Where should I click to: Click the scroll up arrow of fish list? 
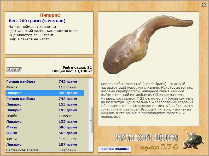(91, 81)
